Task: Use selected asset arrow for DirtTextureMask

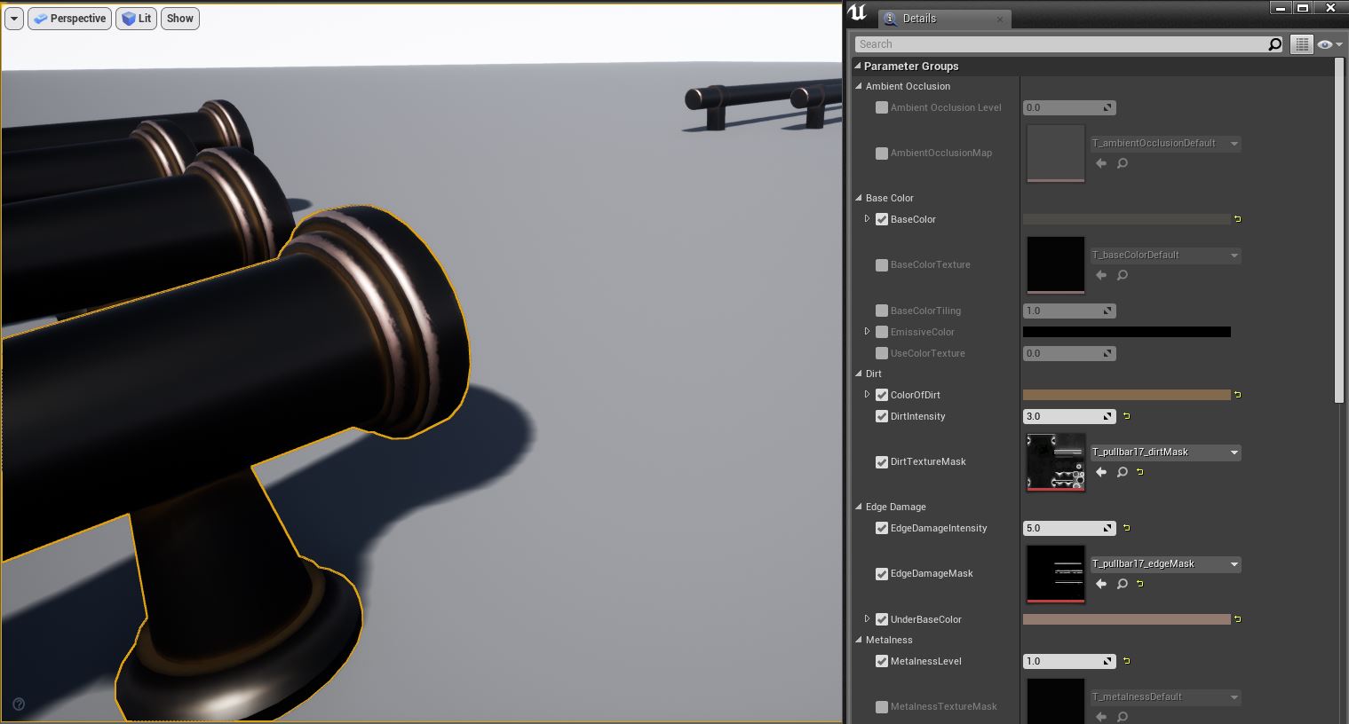Action: 1101,472
